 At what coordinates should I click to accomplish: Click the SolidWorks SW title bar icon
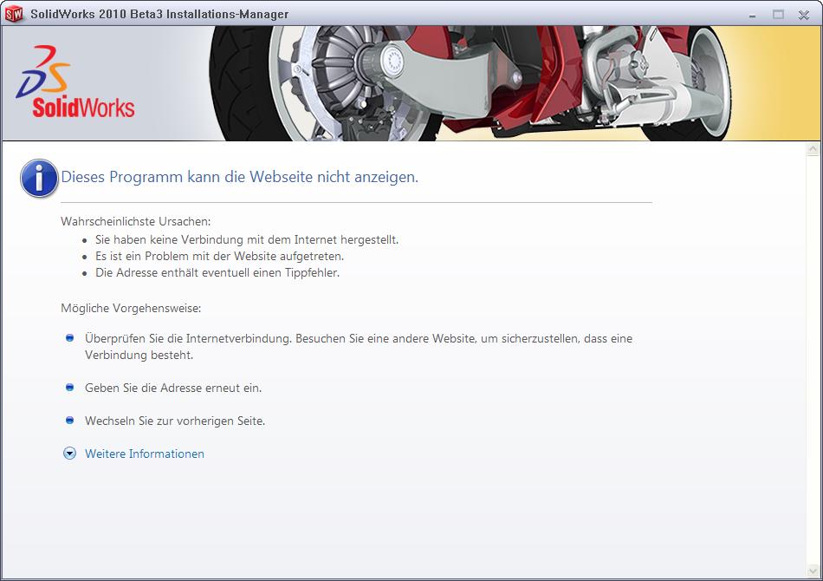(13, 14)
